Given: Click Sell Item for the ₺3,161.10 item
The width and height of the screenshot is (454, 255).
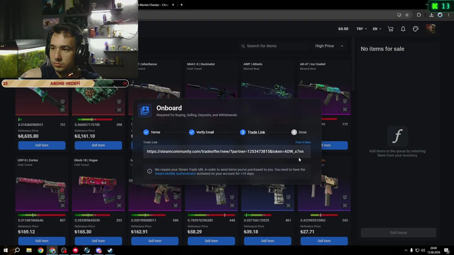Looking at the screenshot, I should point(98,145).
